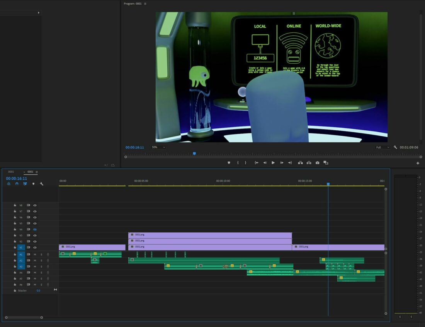425x327 pixels.
Task: Open the 0001 timeline panel menu
Action: click(x=37, y=172)
